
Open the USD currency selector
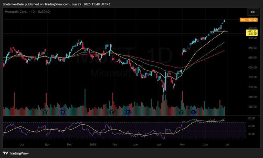tap(252, 12)
